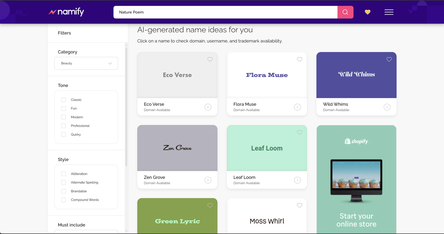The image size is (444, 234).
Task: Click the Wild Whims name text
Action: point(335,104)
